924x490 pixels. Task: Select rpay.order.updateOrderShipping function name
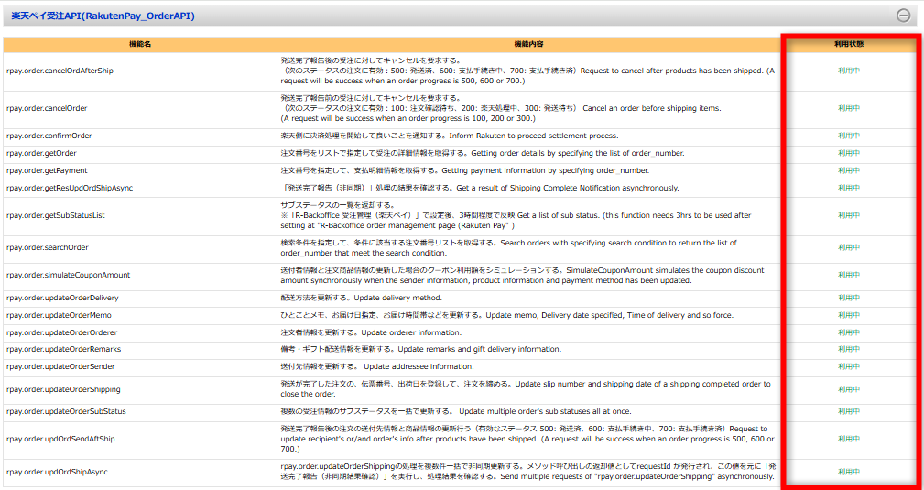[x=63, y=390]
